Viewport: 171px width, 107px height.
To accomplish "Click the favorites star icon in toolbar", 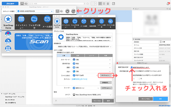I will (x=88, y=4).
